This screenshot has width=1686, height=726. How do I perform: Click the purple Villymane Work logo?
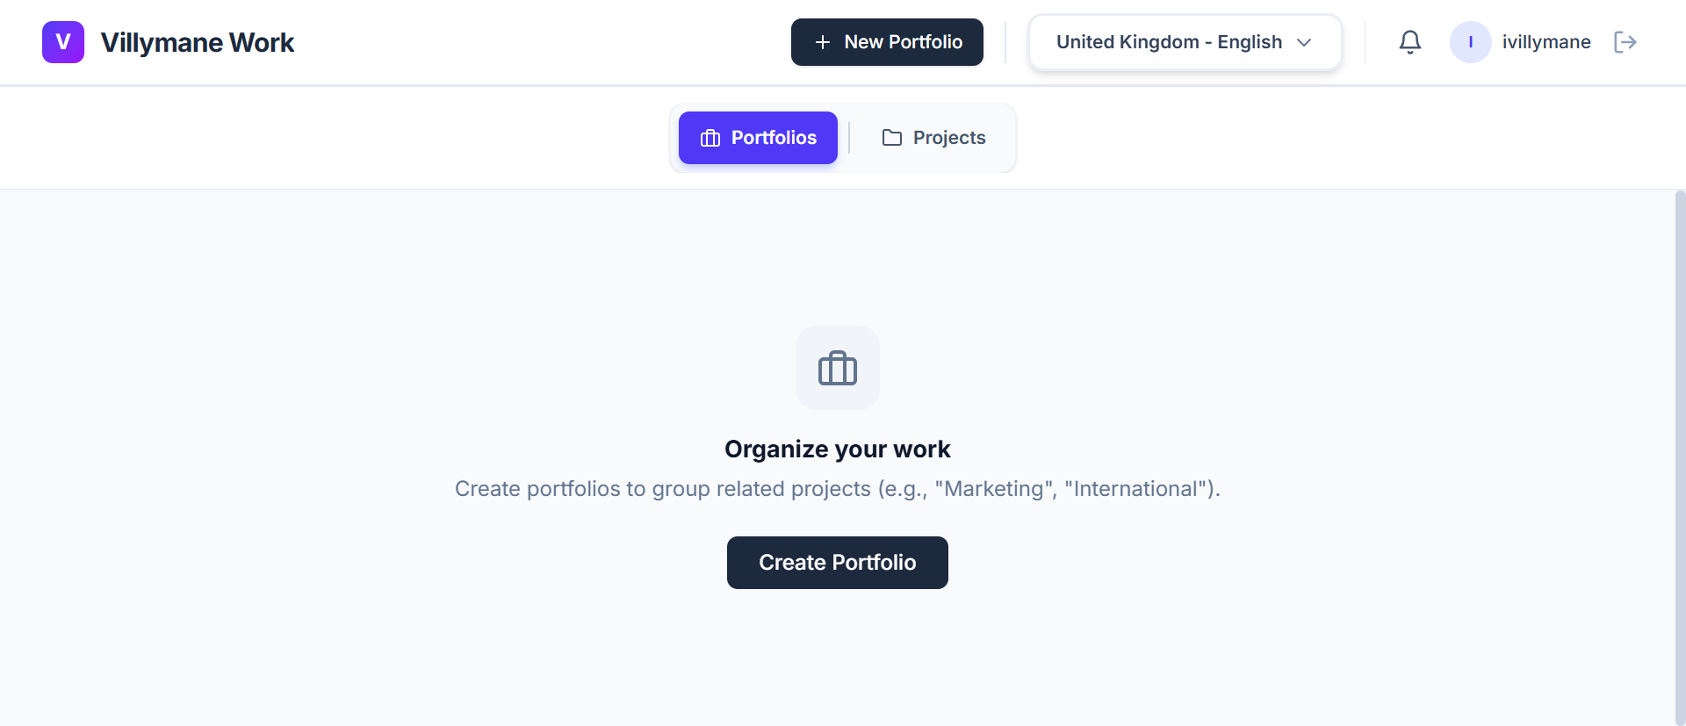[x=62, y=41]
